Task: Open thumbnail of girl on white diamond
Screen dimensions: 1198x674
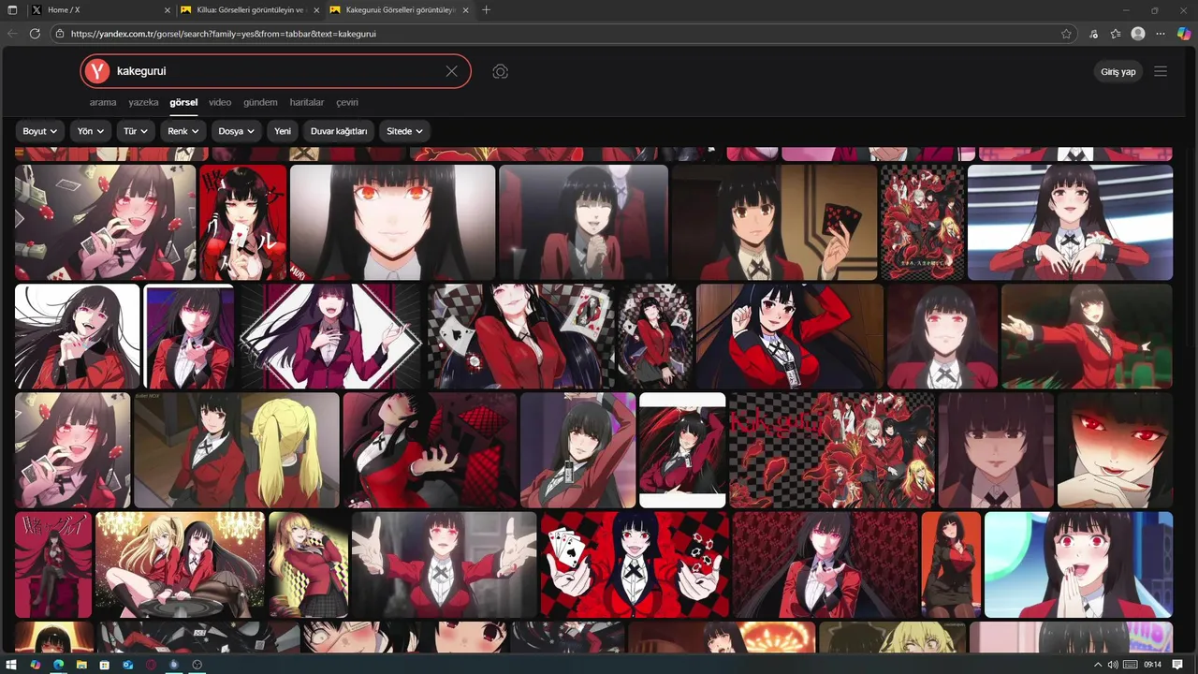Action: pos(330,337)
